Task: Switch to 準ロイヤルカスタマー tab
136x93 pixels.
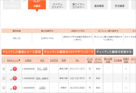Action: coord(78,5)
